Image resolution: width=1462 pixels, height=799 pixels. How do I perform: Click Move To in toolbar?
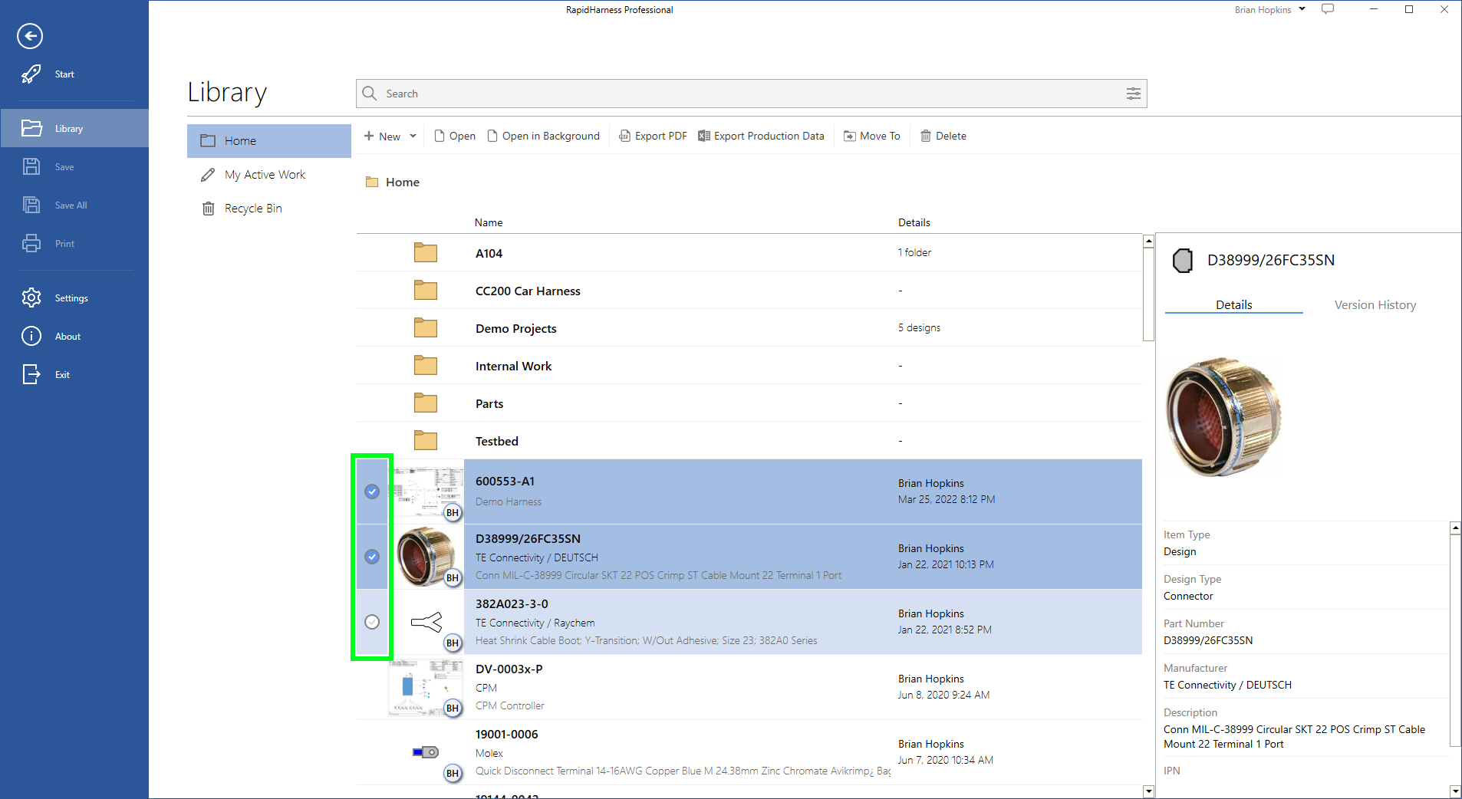872,136
